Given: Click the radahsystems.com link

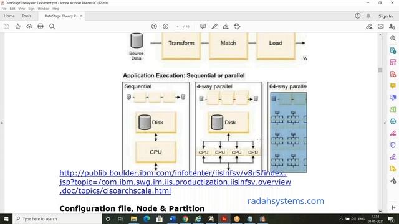Looking at the screenshot, I should point(286,201).
